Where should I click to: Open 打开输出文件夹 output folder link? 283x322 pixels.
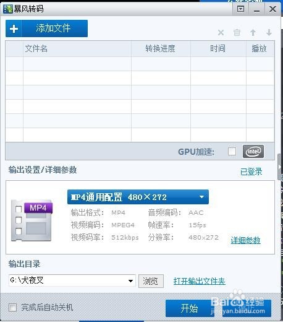(199, 281)
